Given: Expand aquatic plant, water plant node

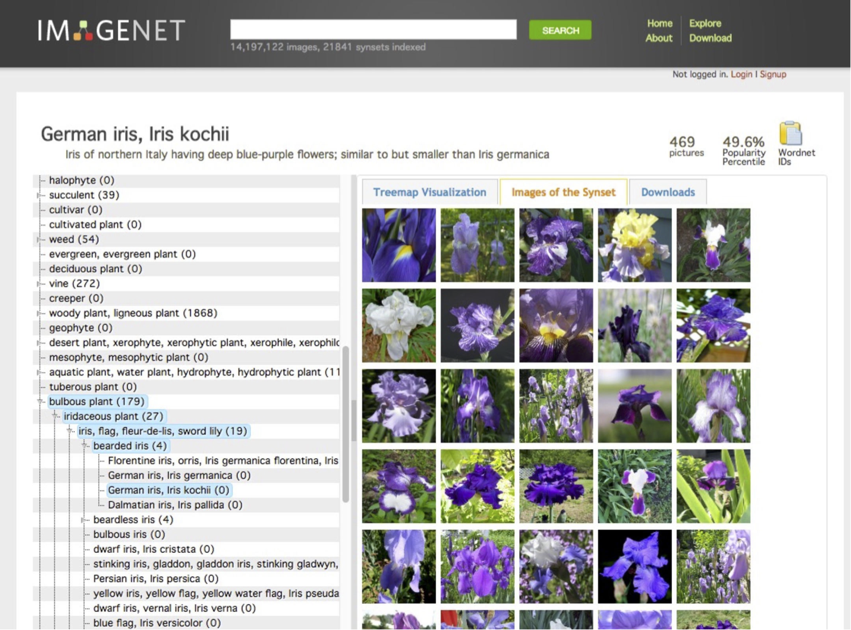Looking at the screenshot, I should pyautogui.click(x=40, y=372).
